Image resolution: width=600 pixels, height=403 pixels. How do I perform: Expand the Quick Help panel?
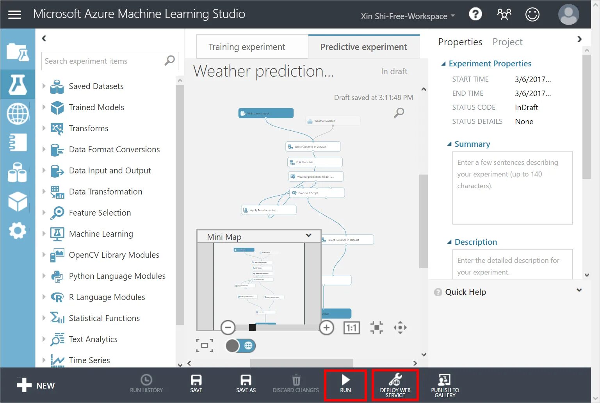click(x=579, y=290)
